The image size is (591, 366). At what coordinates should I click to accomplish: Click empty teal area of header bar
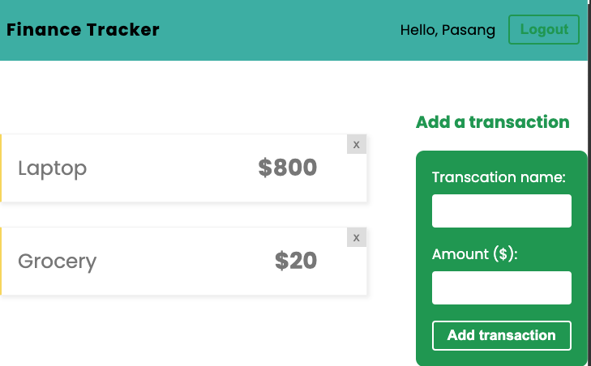tap(279, 30)
